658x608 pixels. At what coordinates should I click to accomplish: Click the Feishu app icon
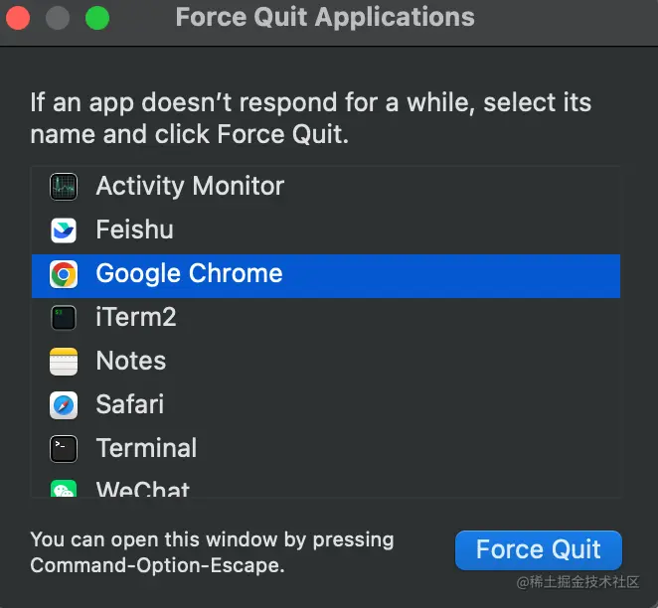tap(64, 230)
